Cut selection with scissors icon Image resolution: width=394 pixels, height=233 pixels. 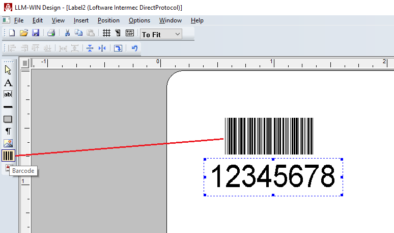click(x=67, y=33)
